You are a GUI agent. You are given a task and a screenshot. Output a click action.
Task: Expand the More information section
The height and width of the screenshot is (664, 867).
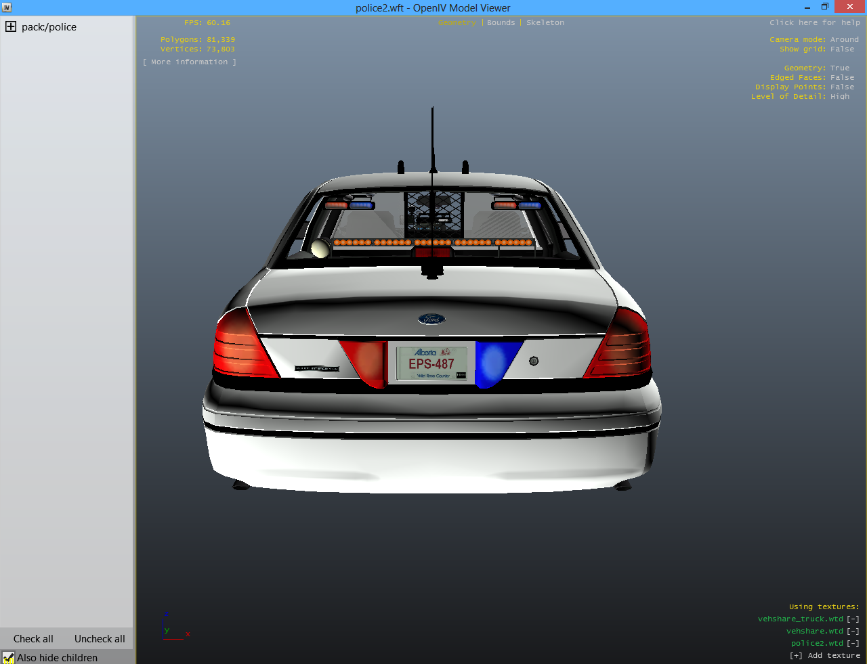click(190, 62)
